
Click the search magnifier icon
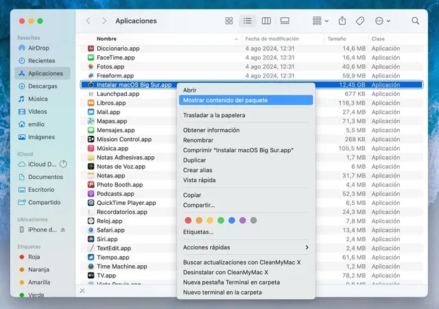416,21
